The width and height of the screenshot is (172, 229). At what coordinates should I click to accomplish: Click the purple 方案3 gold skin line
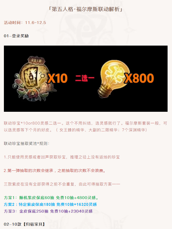(48, 211)
